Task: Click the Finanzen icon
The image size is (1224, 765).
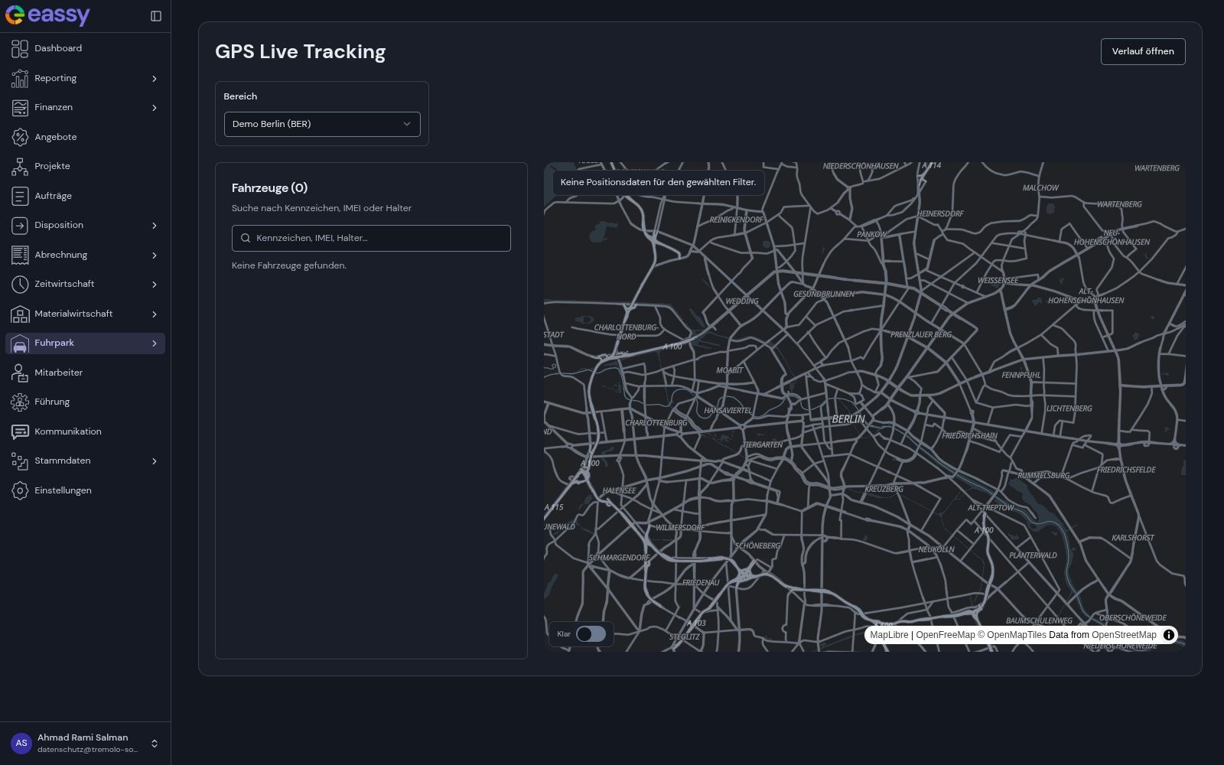Action: [x=20, y=107]
